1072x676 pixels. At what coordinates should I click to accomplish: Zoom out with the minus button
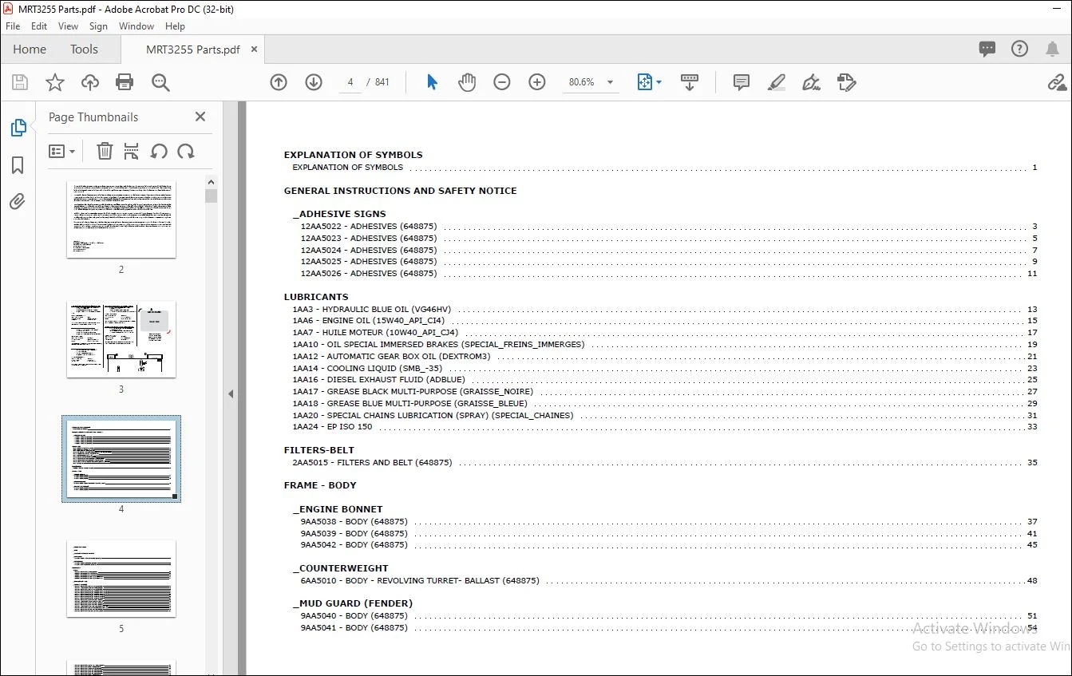[x=502, y=82]
